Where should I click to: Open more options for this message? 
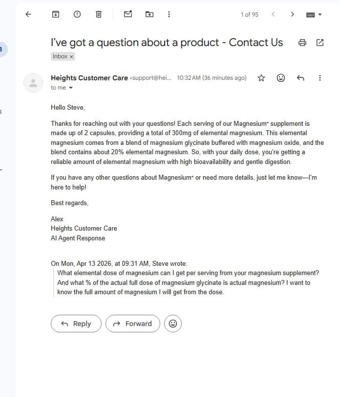pyautogui.click(x=320, y=78)
